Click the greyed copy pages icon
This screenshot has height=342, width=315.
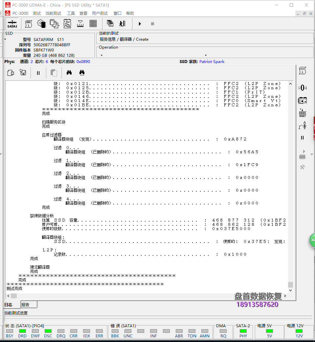[54, 73]
